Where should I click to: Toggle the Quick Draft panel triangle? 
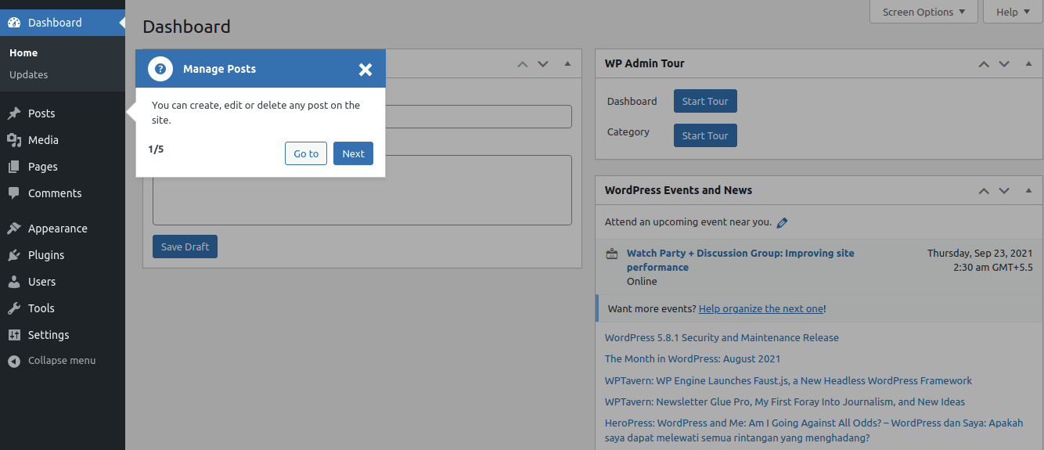tap(567, 64)
